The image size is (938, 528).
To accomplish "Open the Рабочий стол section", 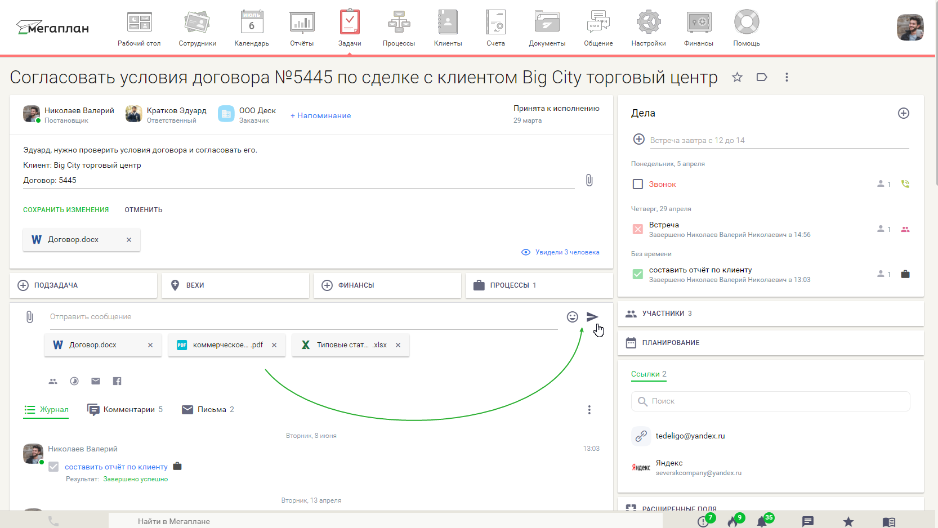I will pos(139,28).
